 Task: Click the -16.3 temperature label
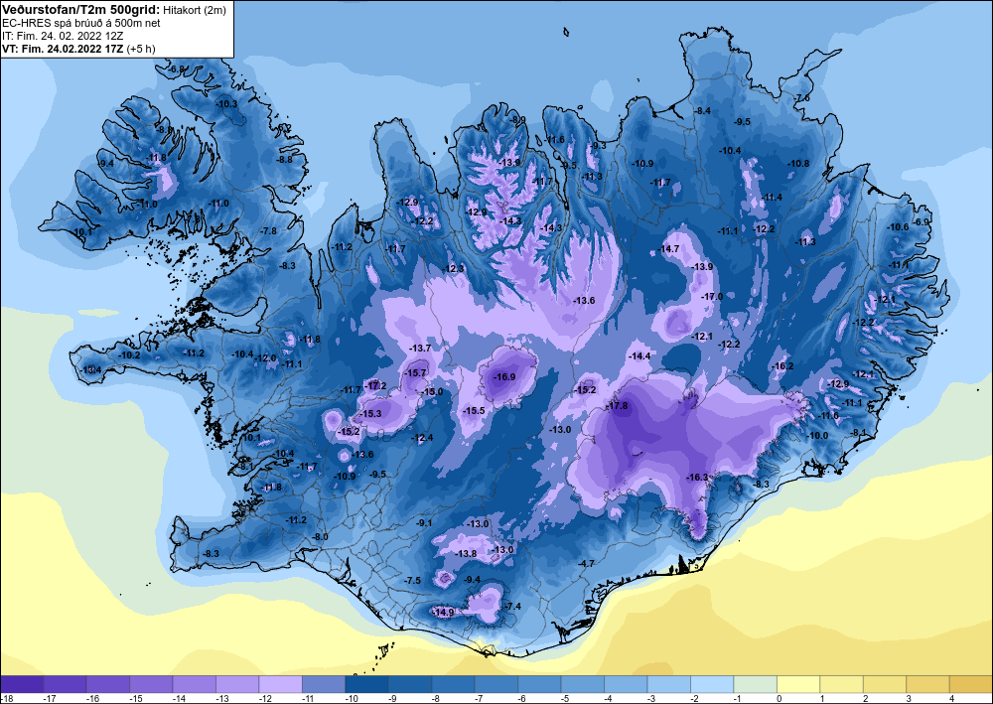697,477
